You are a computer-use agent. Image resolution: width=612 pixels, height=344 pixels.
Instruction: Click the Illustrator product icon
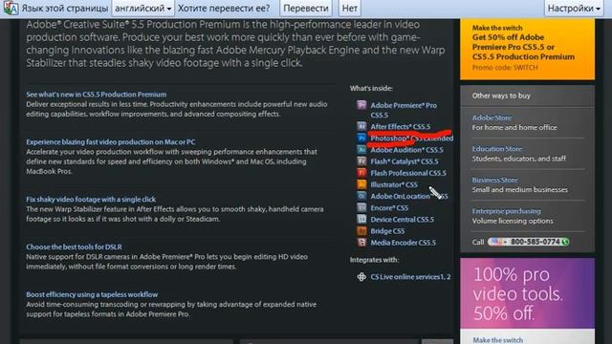361,184
